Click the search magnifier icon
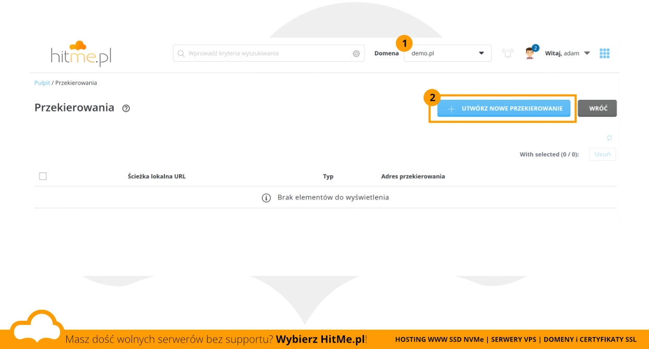649x349 pixels. pos(181,53)
